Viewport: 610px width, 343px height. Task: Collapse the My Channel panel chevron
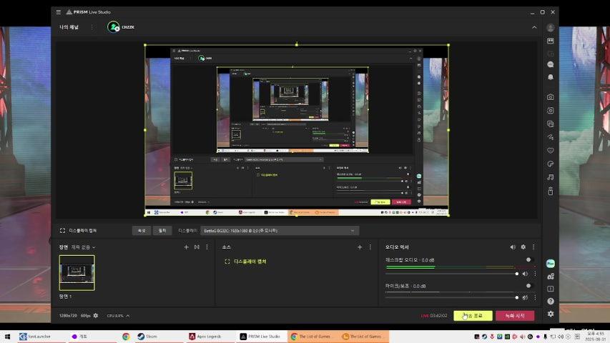point(534,27)
